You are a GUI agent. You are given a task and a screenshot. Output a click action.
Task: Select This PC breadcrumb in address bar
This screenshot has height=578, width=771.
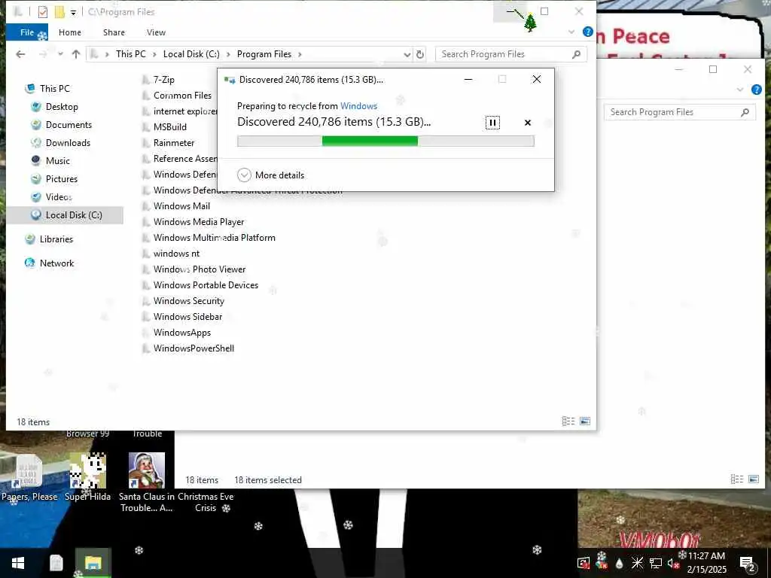pos(131,54)
